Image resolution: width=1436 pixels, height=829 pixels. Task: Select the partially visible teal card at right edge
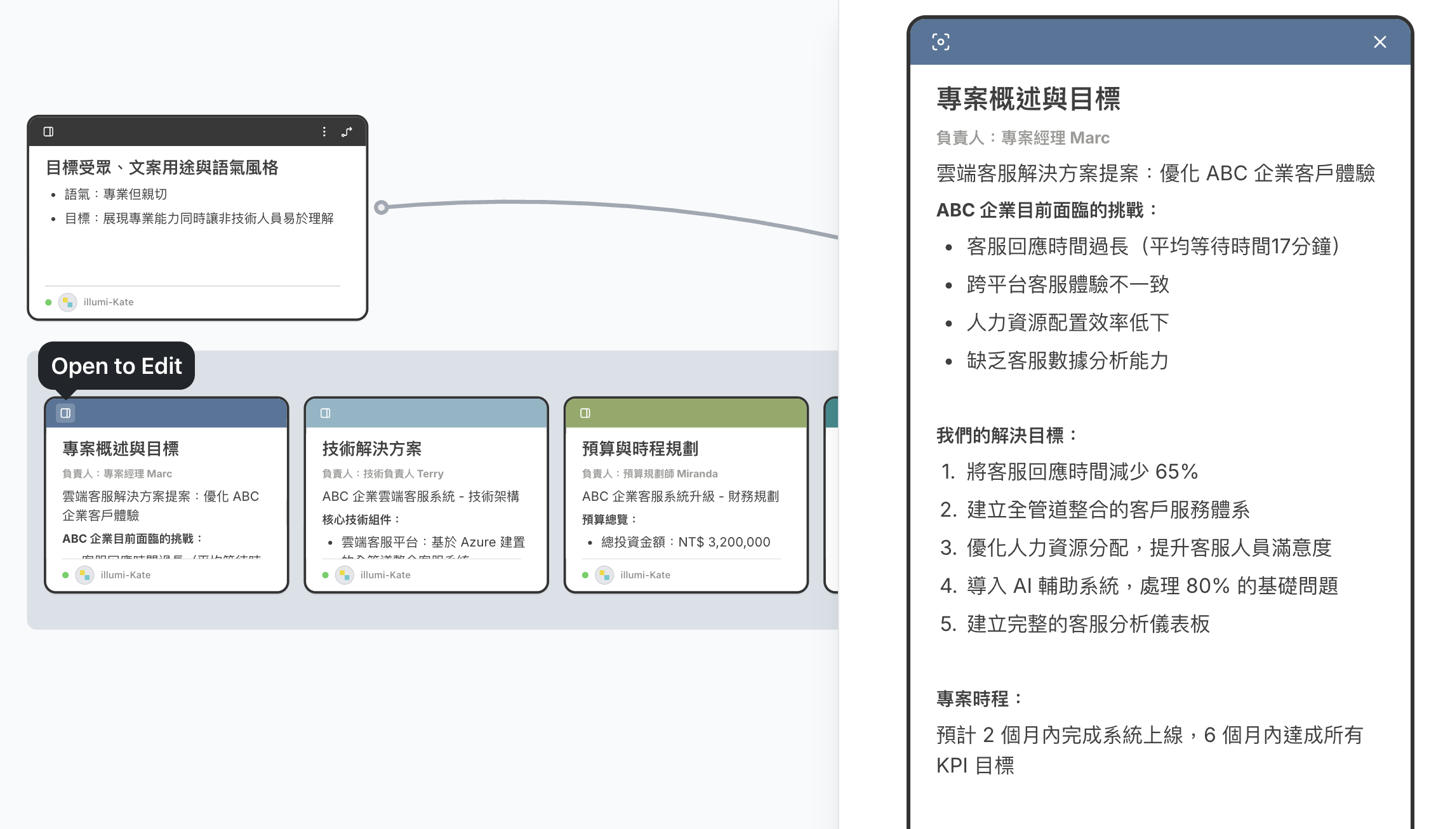[x=831, y=495]
